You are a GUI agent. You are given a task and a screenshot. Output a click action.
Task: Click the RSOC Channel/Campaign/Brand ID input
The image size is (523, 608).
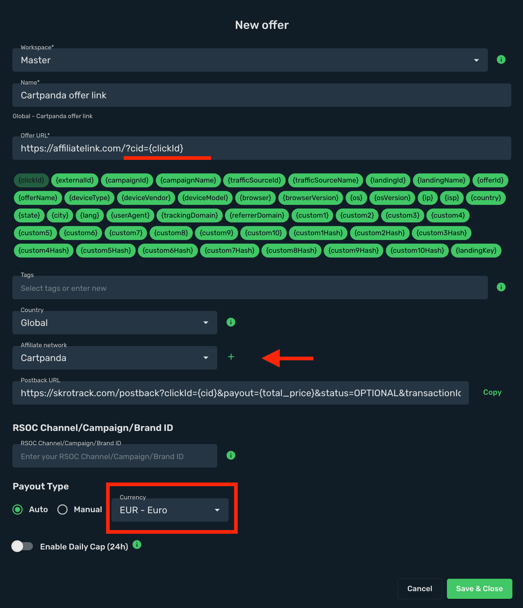pos(115,456)
